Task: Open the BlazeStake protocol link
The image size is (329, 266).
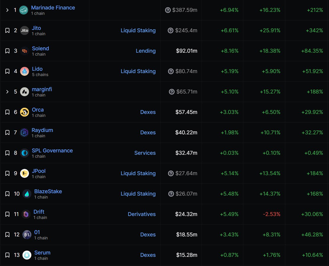Action: point(48,191)
